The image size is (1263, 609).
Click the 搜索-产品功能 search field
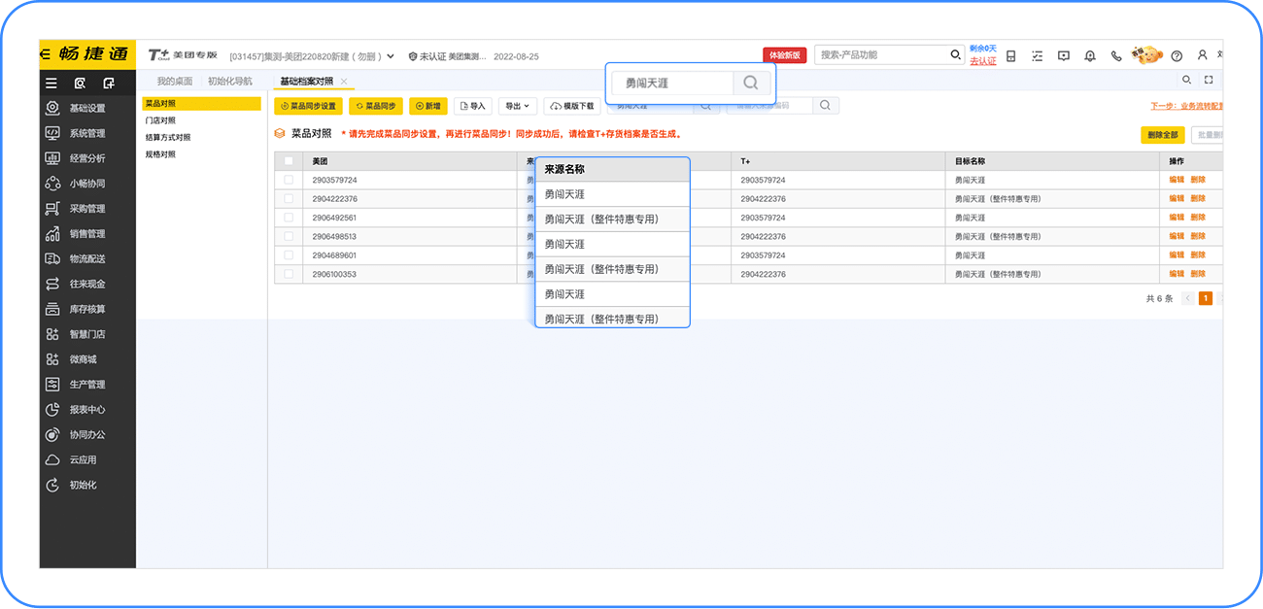tap(882, 55)
